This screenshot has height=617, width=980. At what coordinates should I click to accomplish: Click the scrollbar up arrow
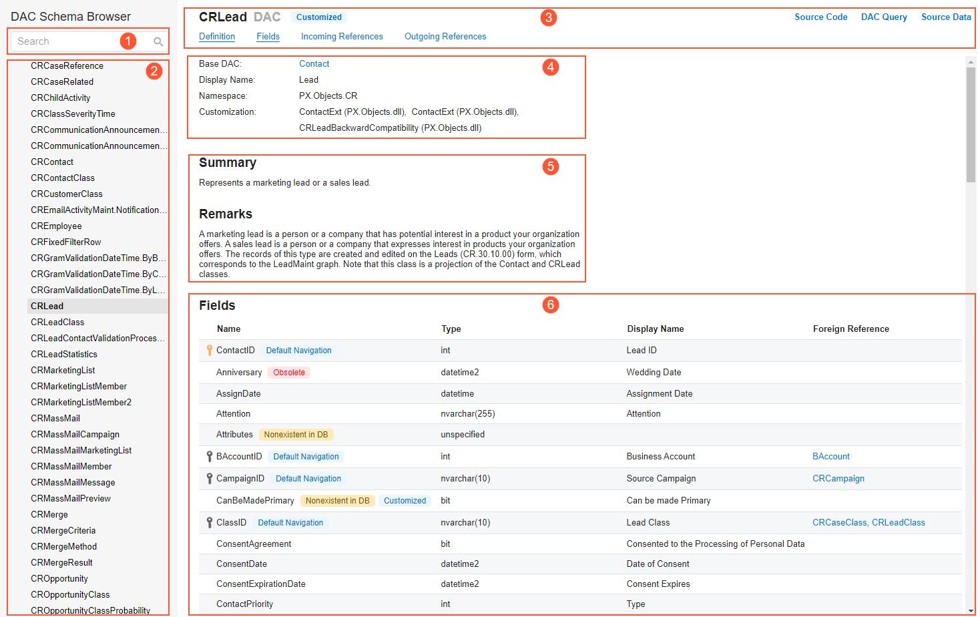point(971,62)
